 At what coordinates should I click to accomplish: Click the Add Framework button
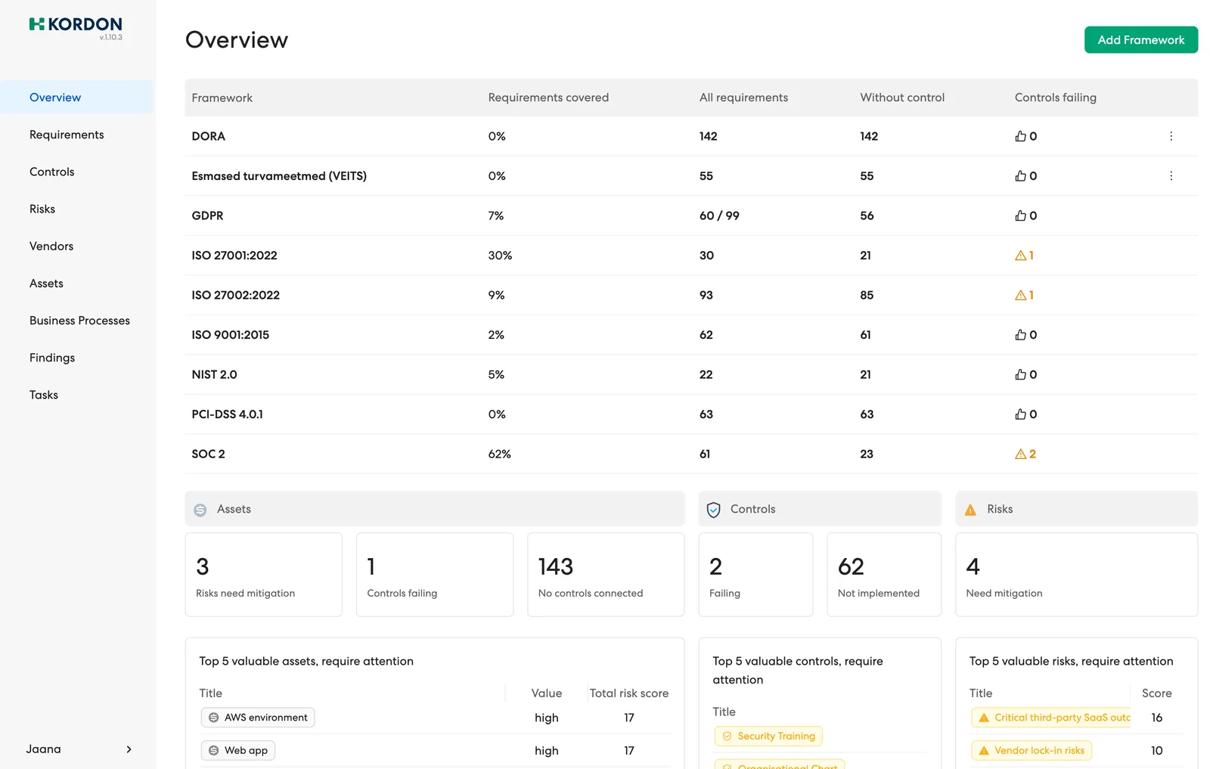pyautogui.click(x=1140, y=40)
